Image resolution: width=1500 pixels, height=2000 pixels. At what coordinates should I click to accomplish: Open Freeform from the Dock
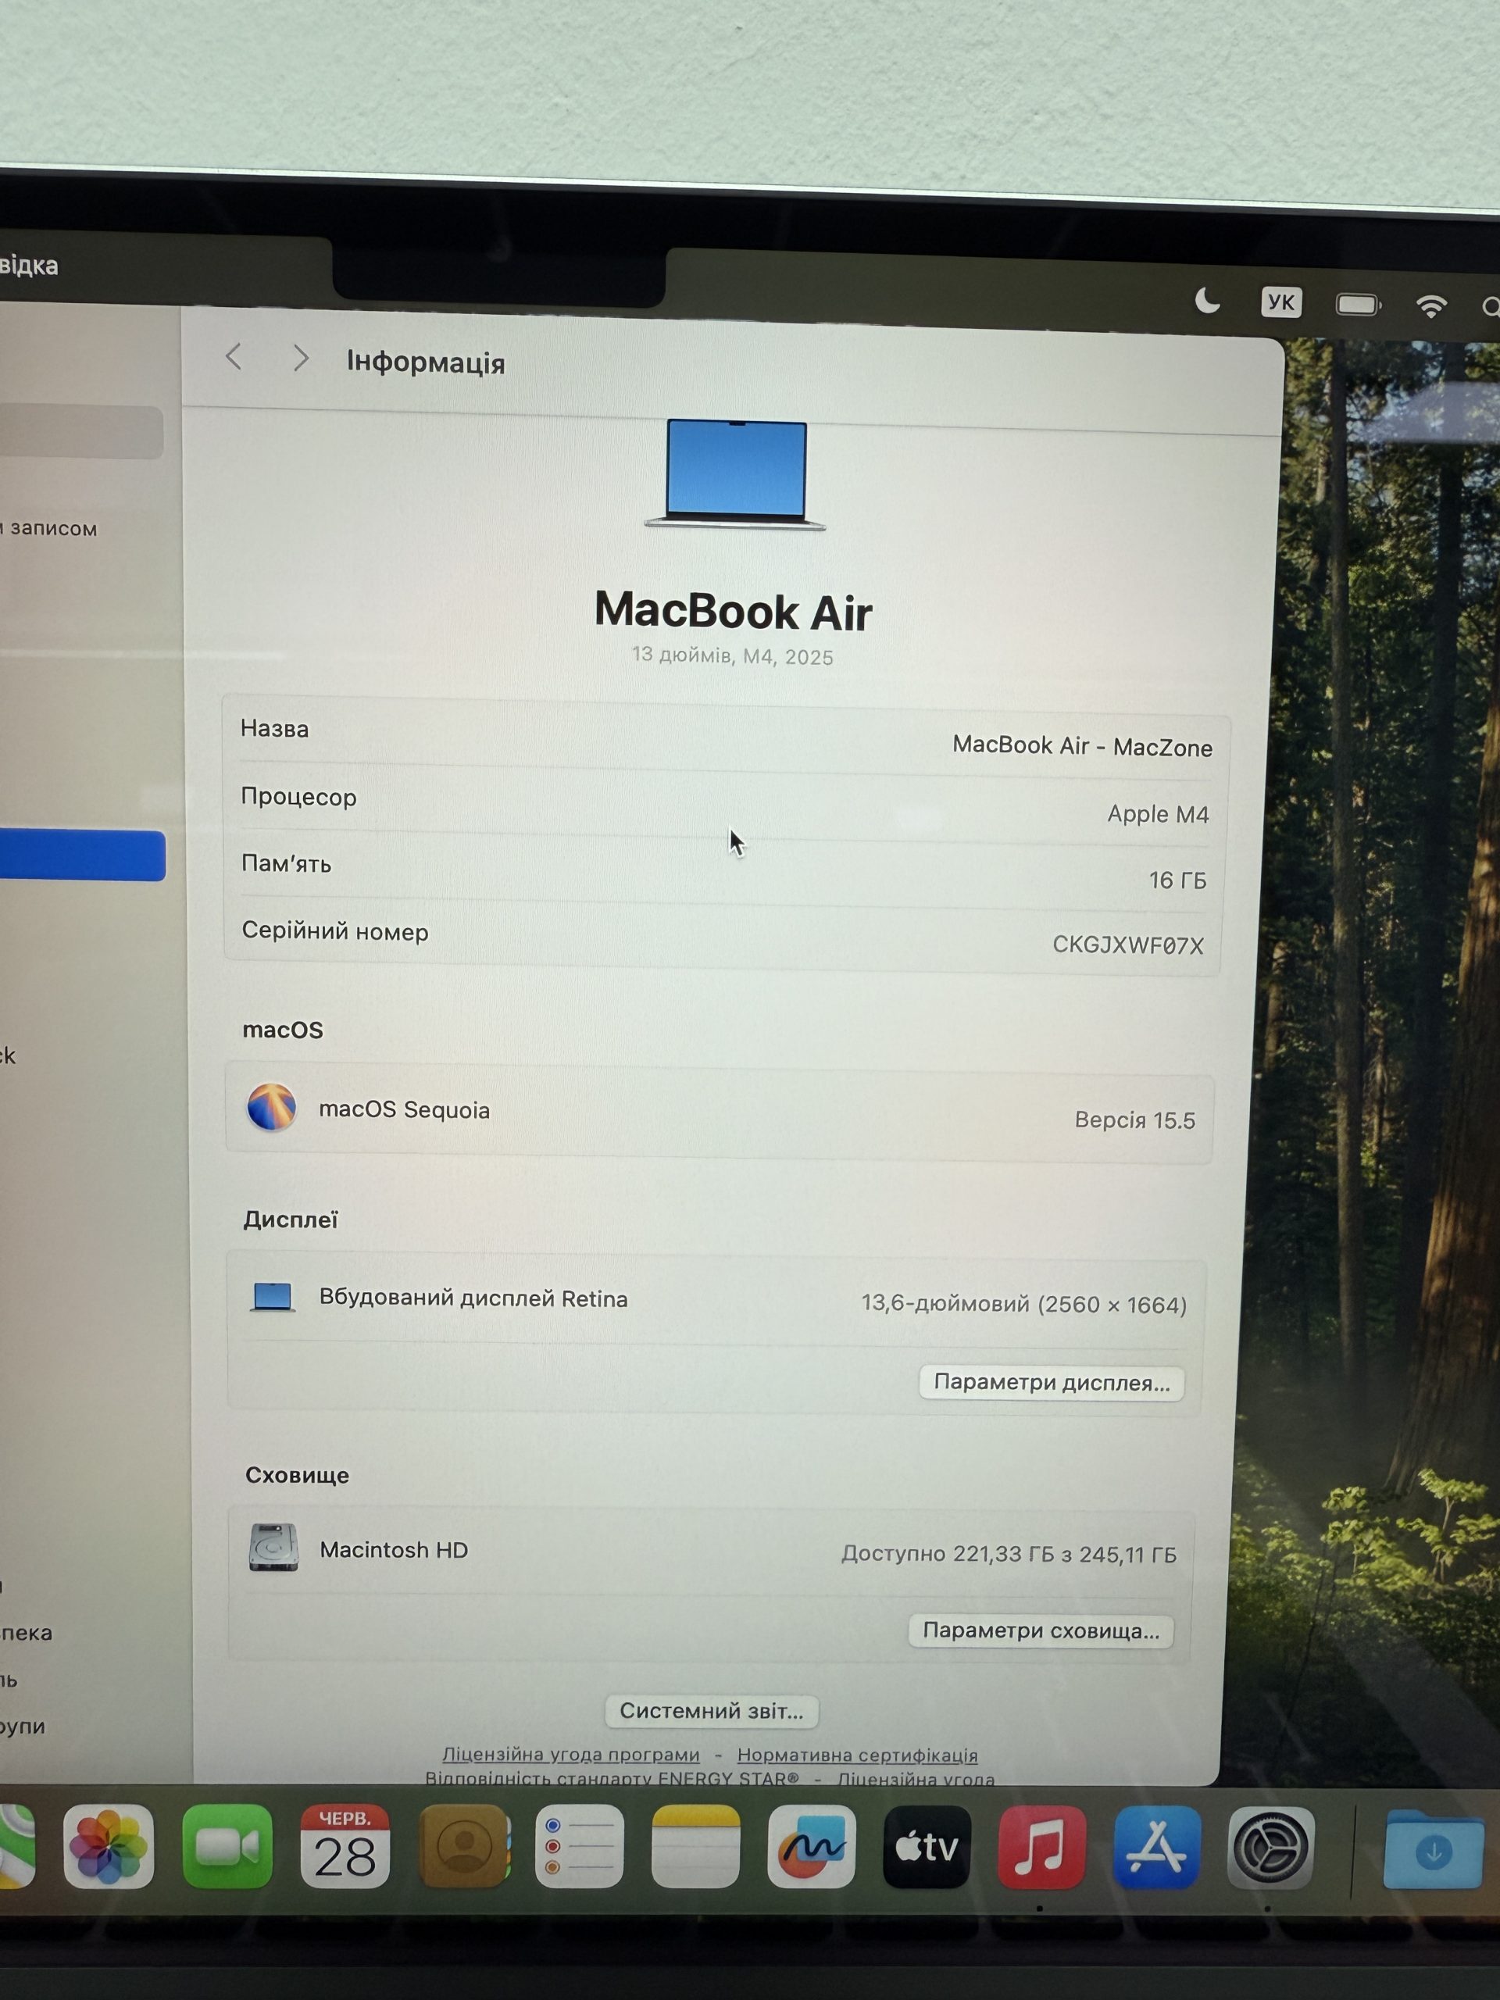[811, 1846]
